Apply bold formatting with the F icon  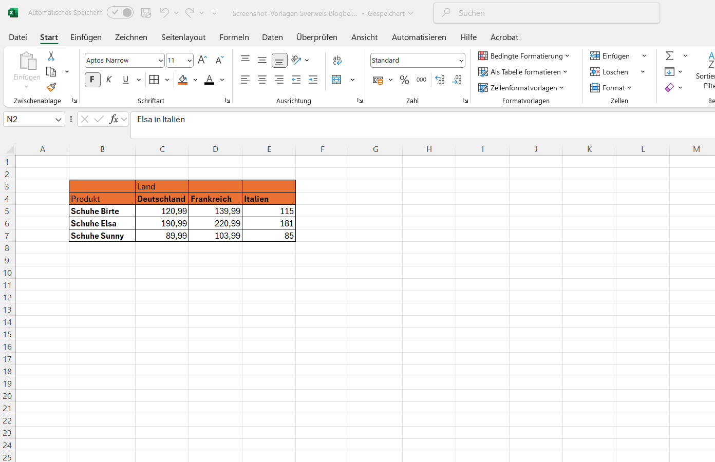click(92, 80)
